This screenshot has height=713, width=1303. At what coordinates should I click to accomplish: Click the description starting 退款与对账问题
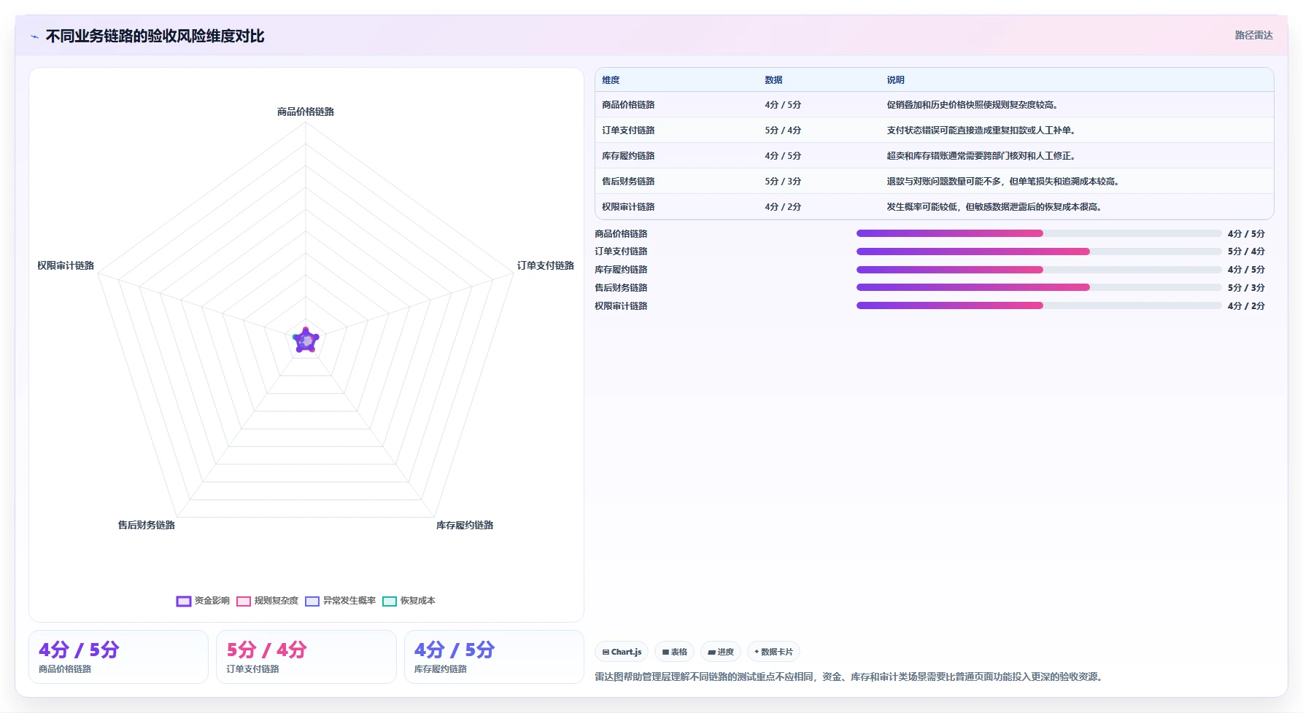[x=1002, y=182]
